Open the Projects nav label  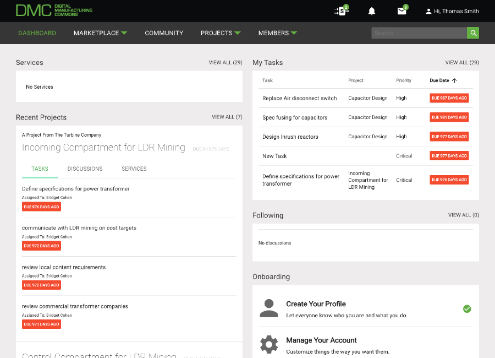216,33
